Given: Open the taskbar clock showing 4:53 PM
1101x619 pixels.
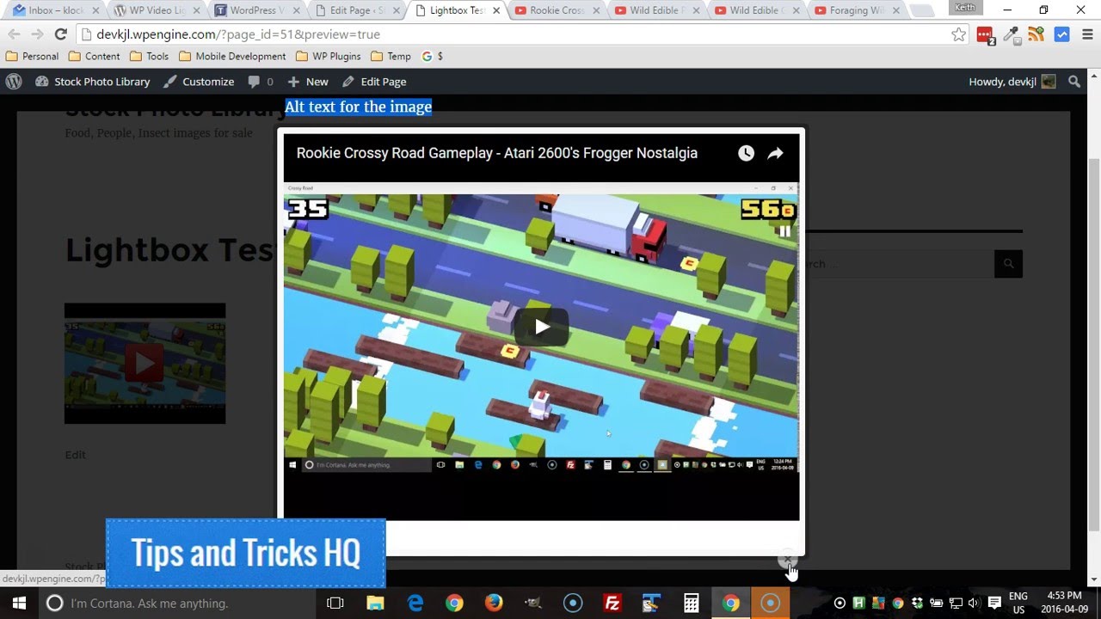Looking at the screenshot, I should pos(1064,603).
